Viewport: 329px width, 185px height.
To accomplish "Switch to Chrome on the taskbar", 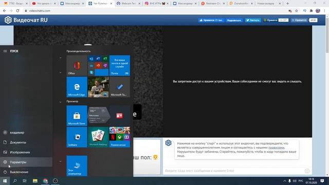I will tap(45, 181).
